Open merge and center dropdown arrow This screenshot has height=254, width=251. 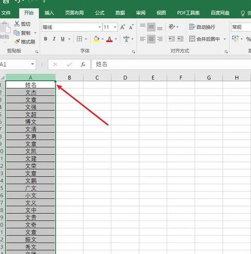(225, 39)
